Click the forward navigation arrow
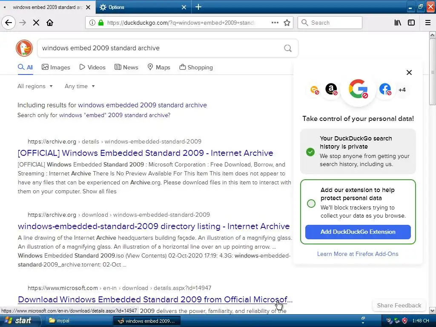The height and width of the screenshot is (327, 436). [x=23, y=23]
